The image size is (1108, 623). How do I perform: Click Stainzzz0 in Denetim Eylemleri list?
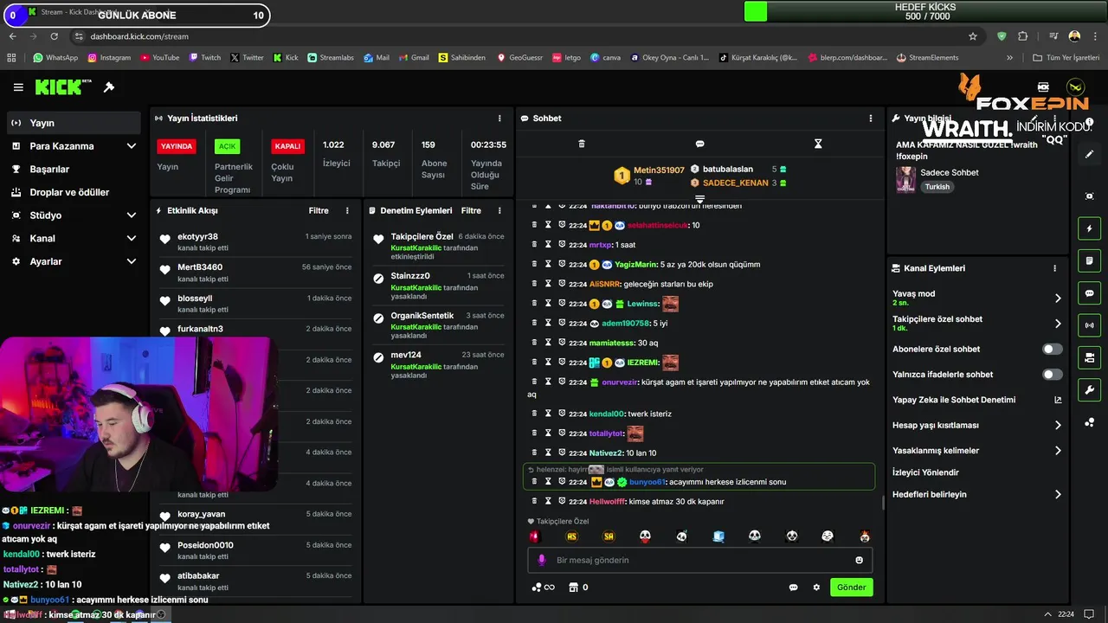[x=410, y=276]
